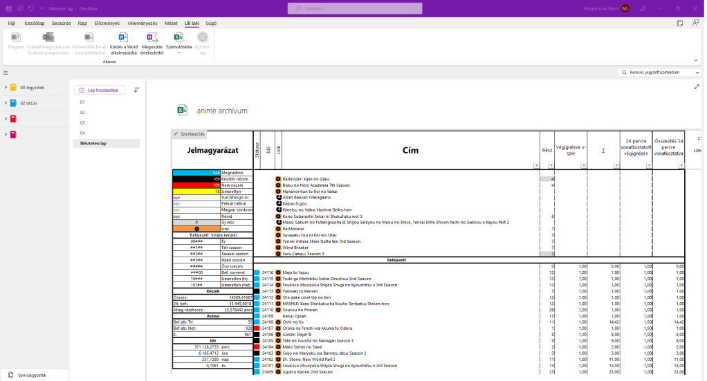This screenshot has height=381, width=707.
Task: Expand page to full view arrow icon
Action: click(x=697, y=87)
